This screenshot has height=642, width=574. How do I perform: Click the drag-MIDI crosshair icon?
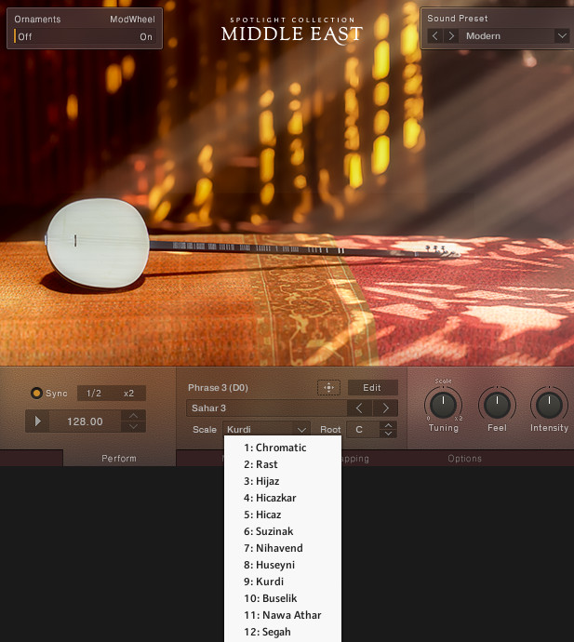[328, 387]
